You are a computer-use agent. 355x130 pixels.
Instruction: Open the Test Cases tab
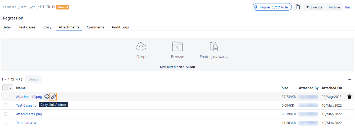[27, 27]
